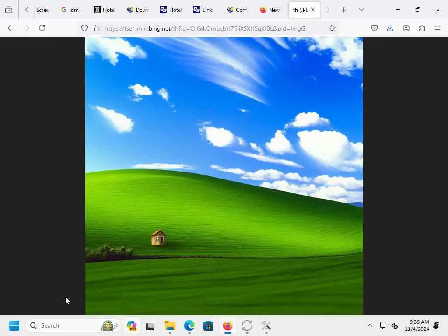Image resolution: width=448 pixels, height=336 pixels.
Task: Open the Windows Start menu
Action: click(x=14, y=325)
